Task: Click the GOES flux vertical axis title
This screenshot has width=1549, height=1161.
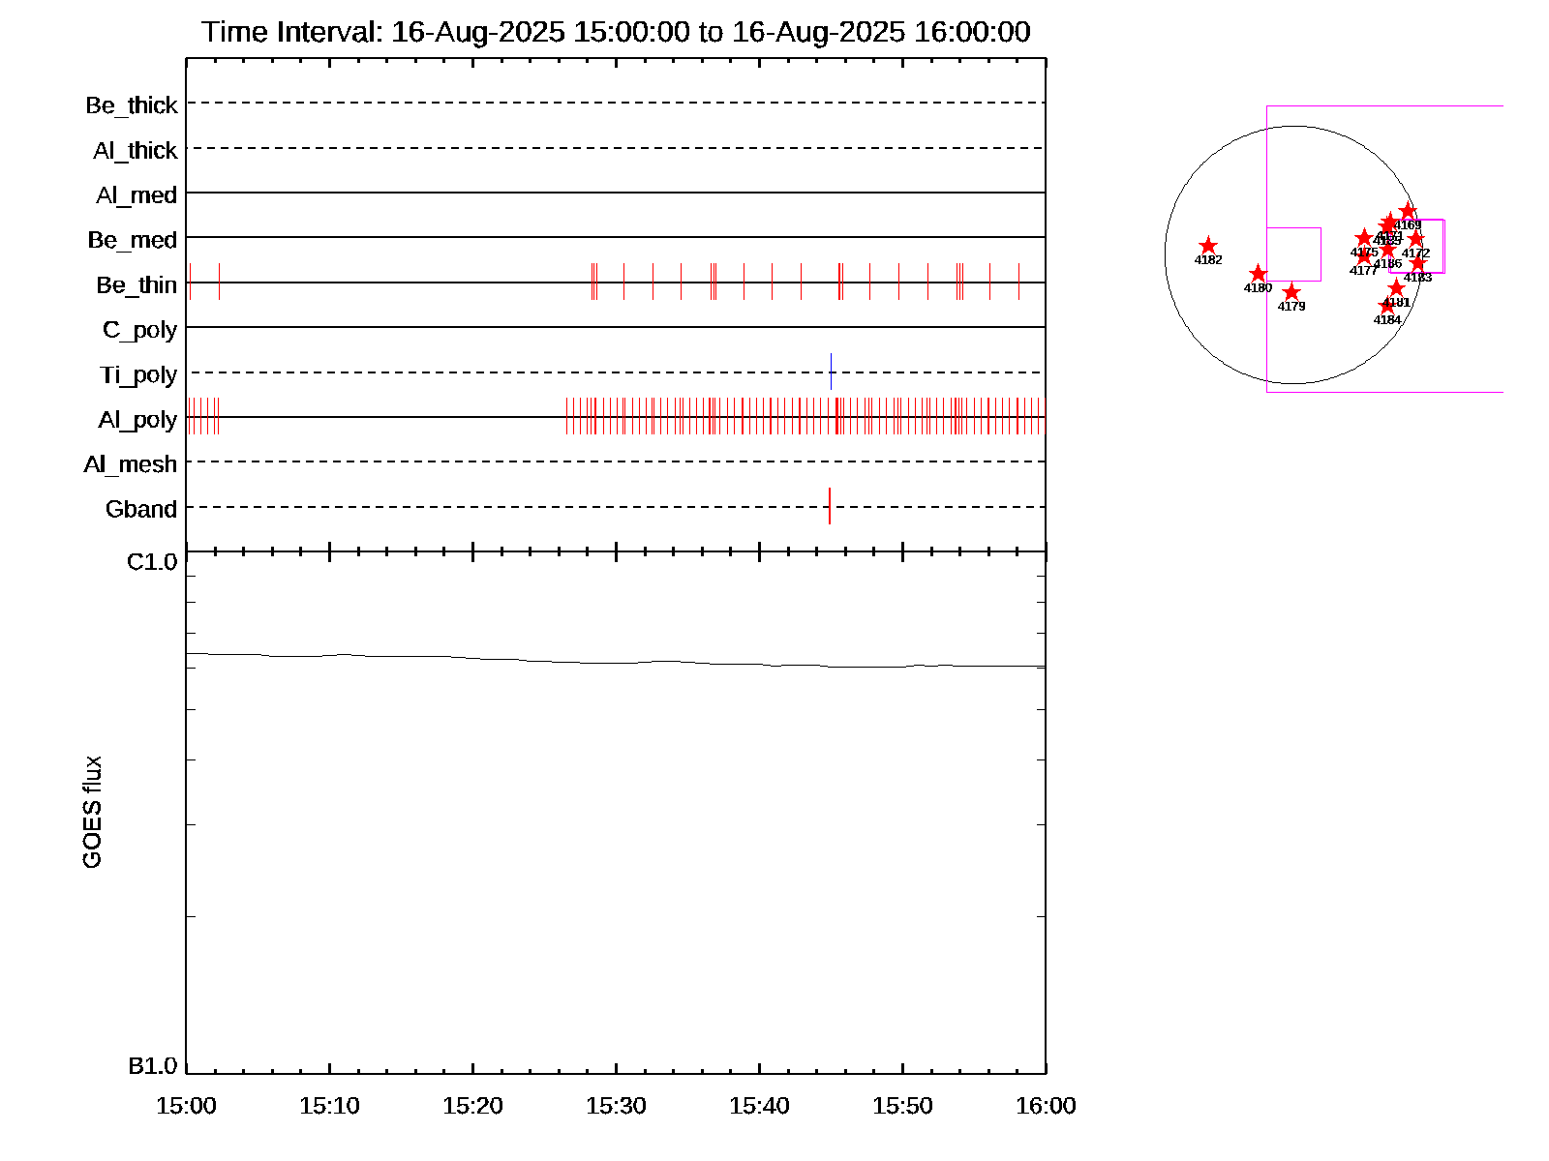Action: [92, 813]
